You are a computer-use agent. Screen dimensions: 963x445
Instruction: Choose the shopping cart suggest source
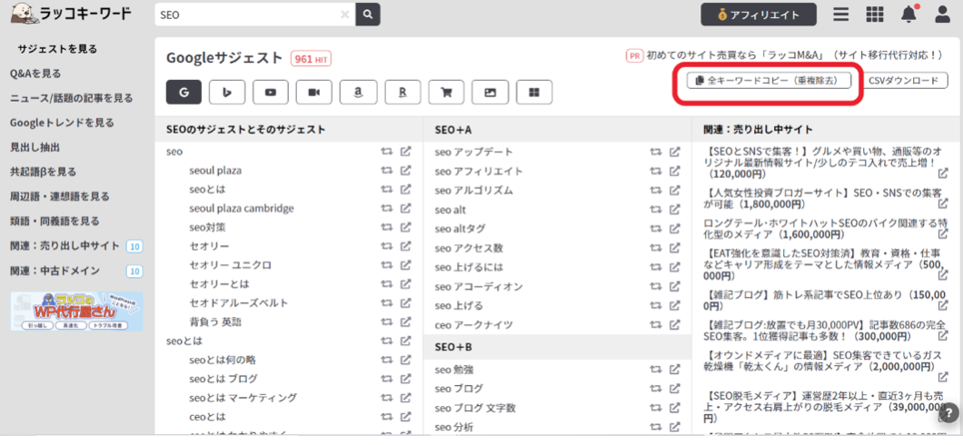click(446, 92)
